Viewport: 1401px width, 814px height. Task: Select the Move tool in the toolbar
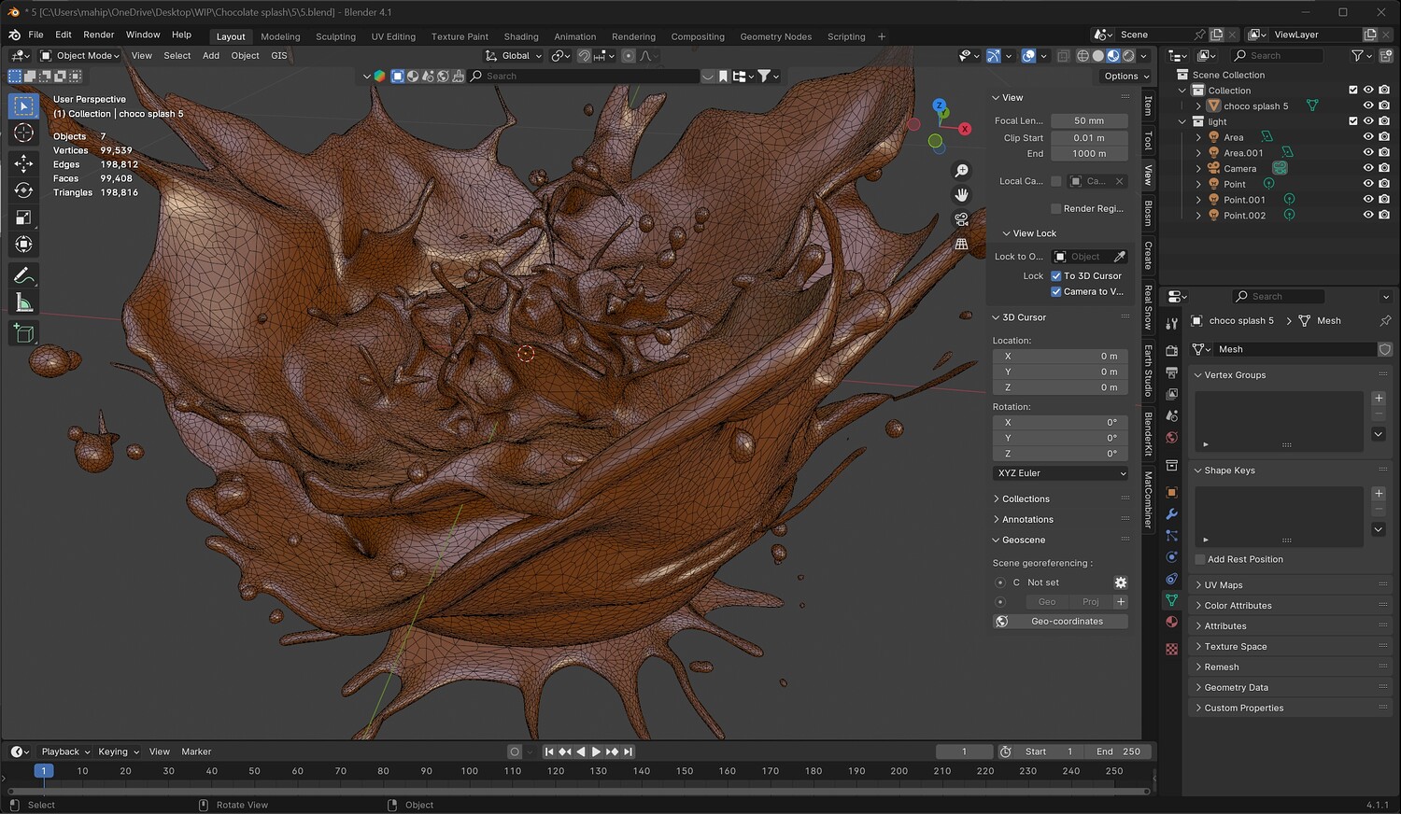(x=23, y=163)
